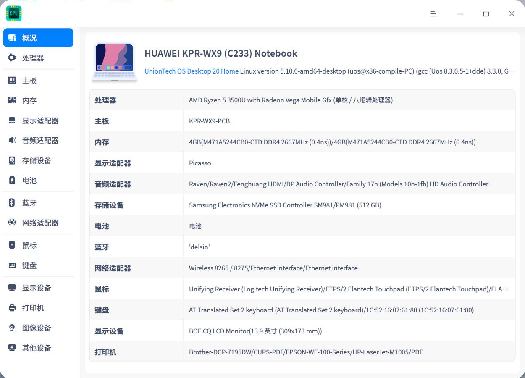This screenshot has width=525, height=378.
Task: Switch to the 概况 overview tab
Action: click(x=29, y=37)
